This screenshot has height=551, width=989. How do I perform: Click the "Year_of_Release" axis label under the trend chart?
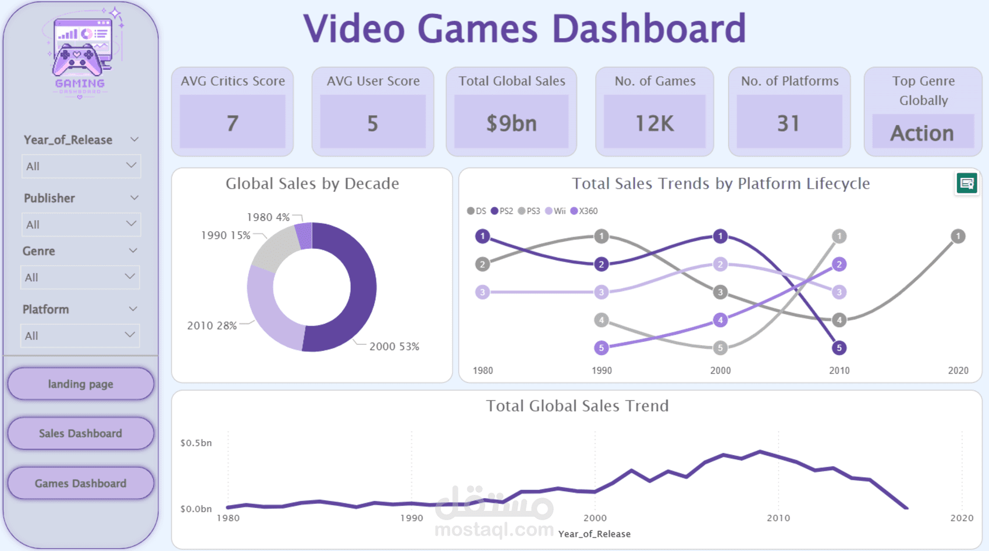595,534
